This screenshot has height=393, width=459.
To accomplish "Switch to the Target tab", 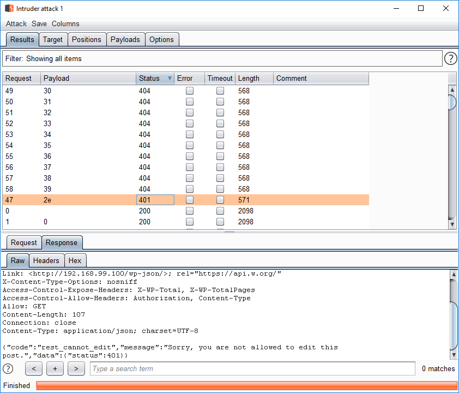I will 53,39.
